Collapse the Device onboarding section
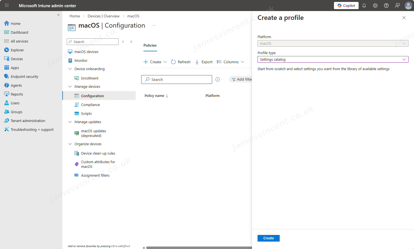 pos(70,69)
